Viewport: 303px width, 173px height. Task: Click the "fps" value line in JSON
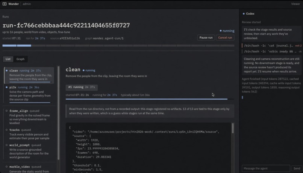tap(98, 149)
